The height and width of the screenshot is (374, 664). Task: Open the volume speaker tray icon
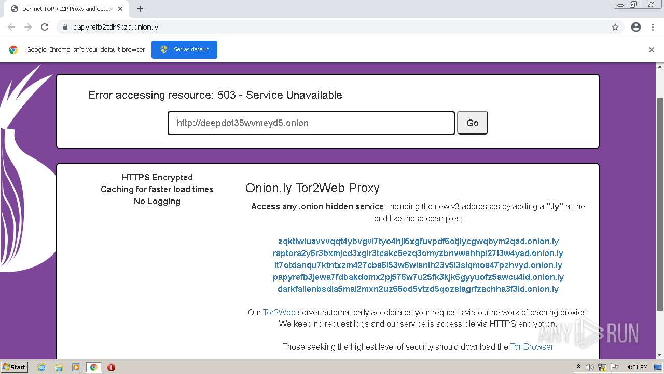click(590, 367)
